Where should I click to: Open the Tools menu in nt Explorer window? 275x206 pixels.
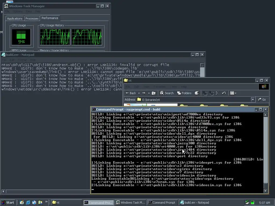tap(173, 87)
